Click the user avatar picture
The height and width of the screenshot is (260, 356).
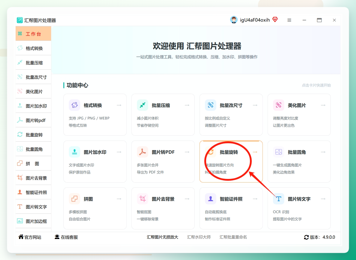point(234,20)
